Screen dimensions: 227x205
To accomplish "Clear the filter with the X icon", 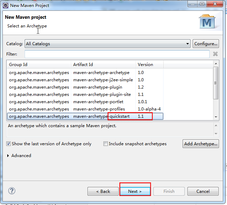I will 215,54.
